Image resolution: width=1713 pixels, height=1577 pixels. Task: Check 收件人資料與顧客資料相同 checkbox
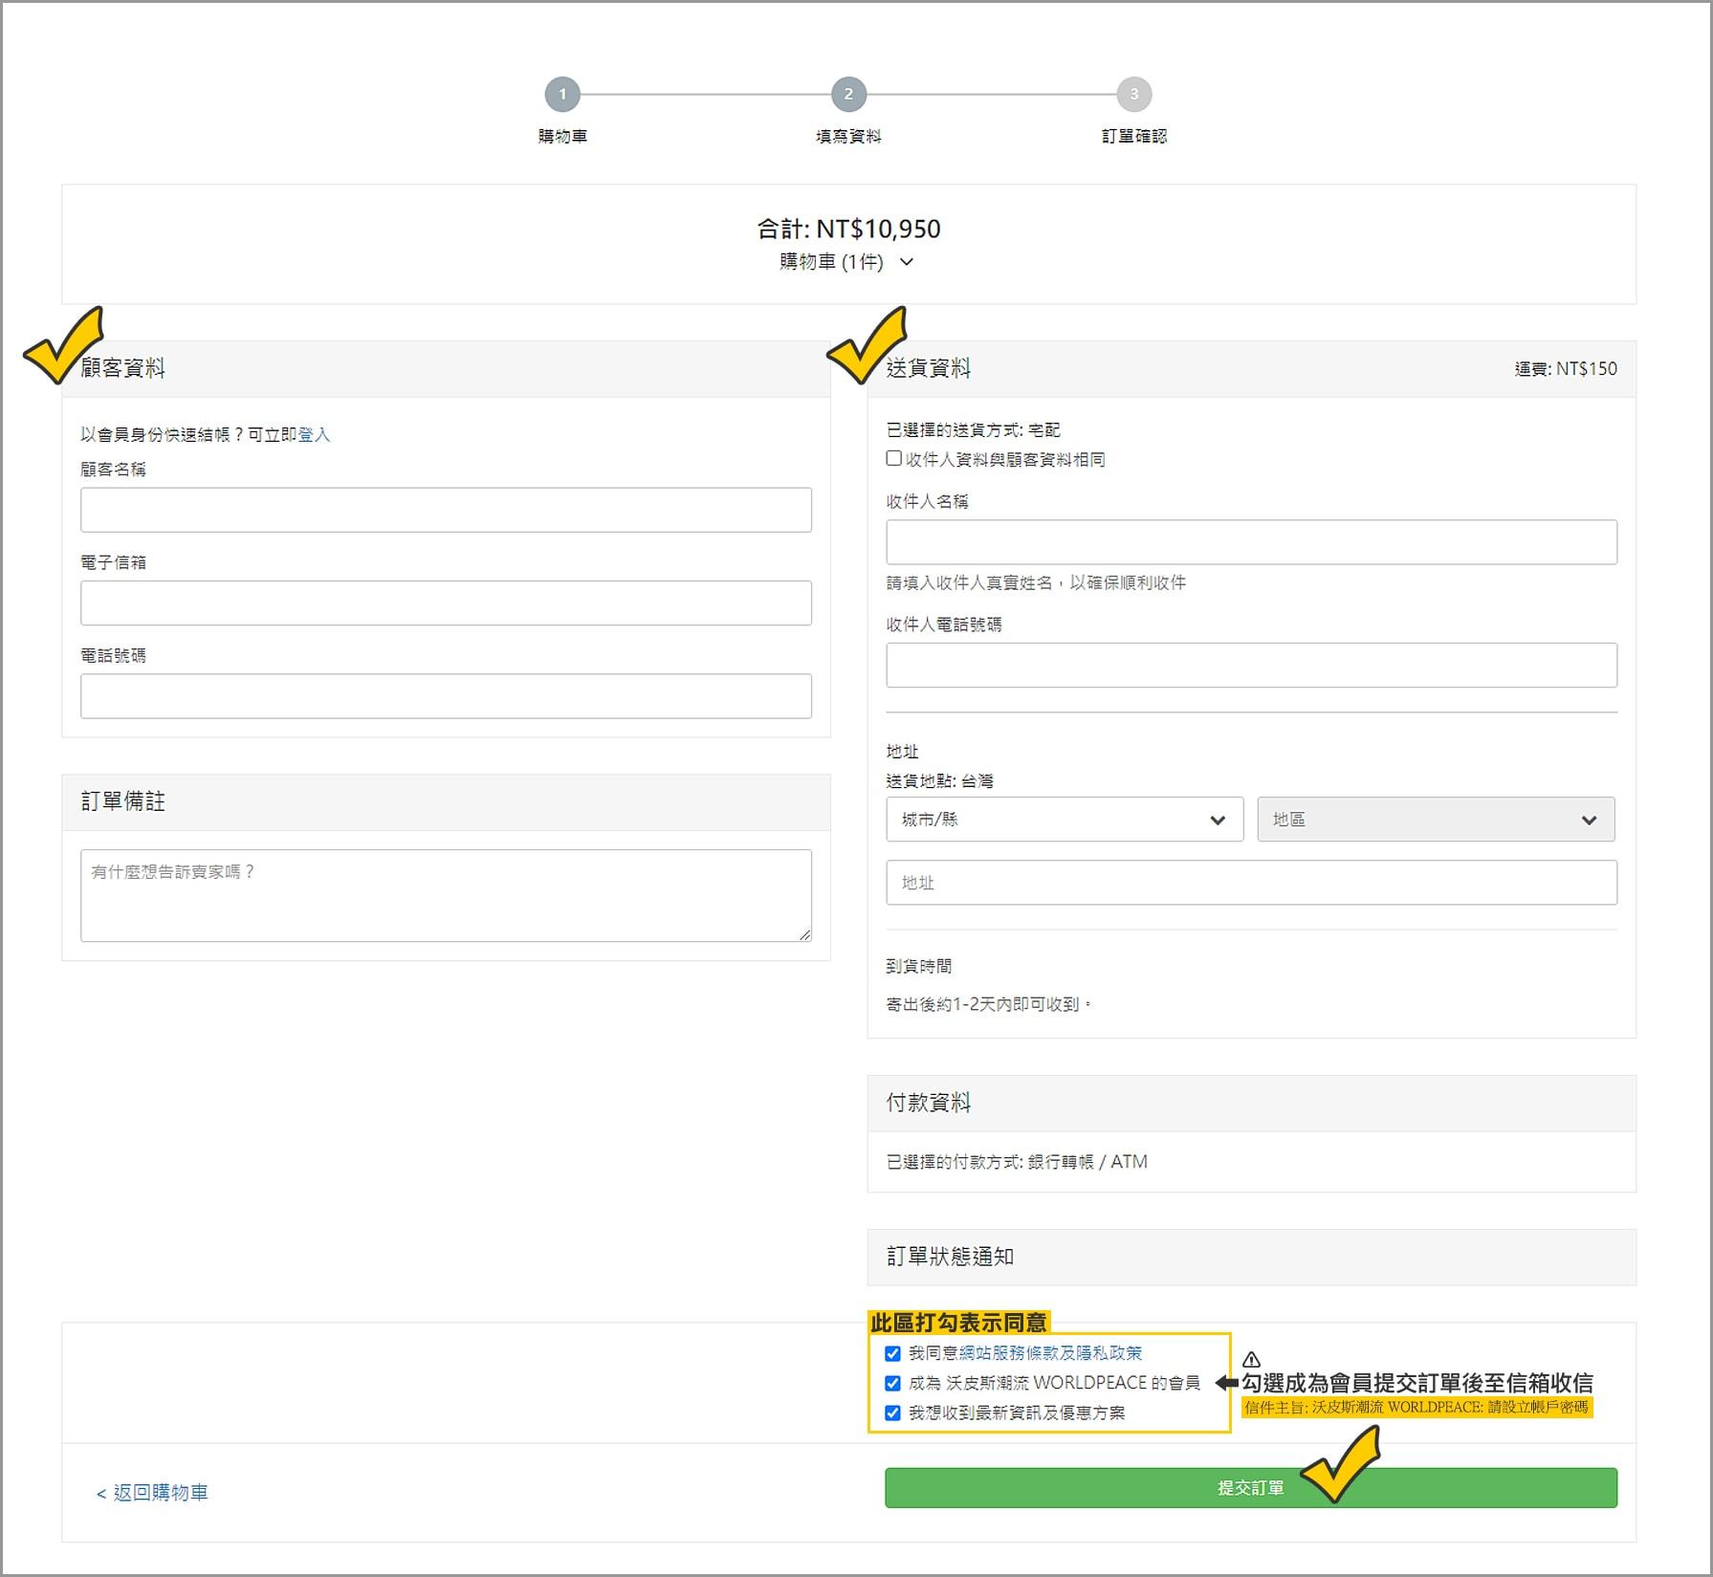pyautogui.click(x=894, y=459)
